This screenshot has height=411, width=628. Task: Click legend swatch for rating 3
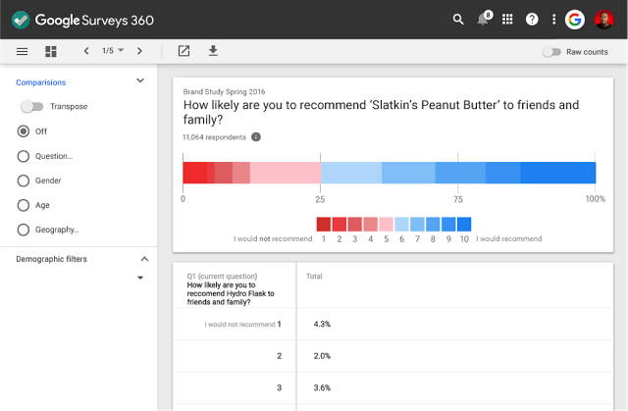pyautogui.click(x=355, y=224)
